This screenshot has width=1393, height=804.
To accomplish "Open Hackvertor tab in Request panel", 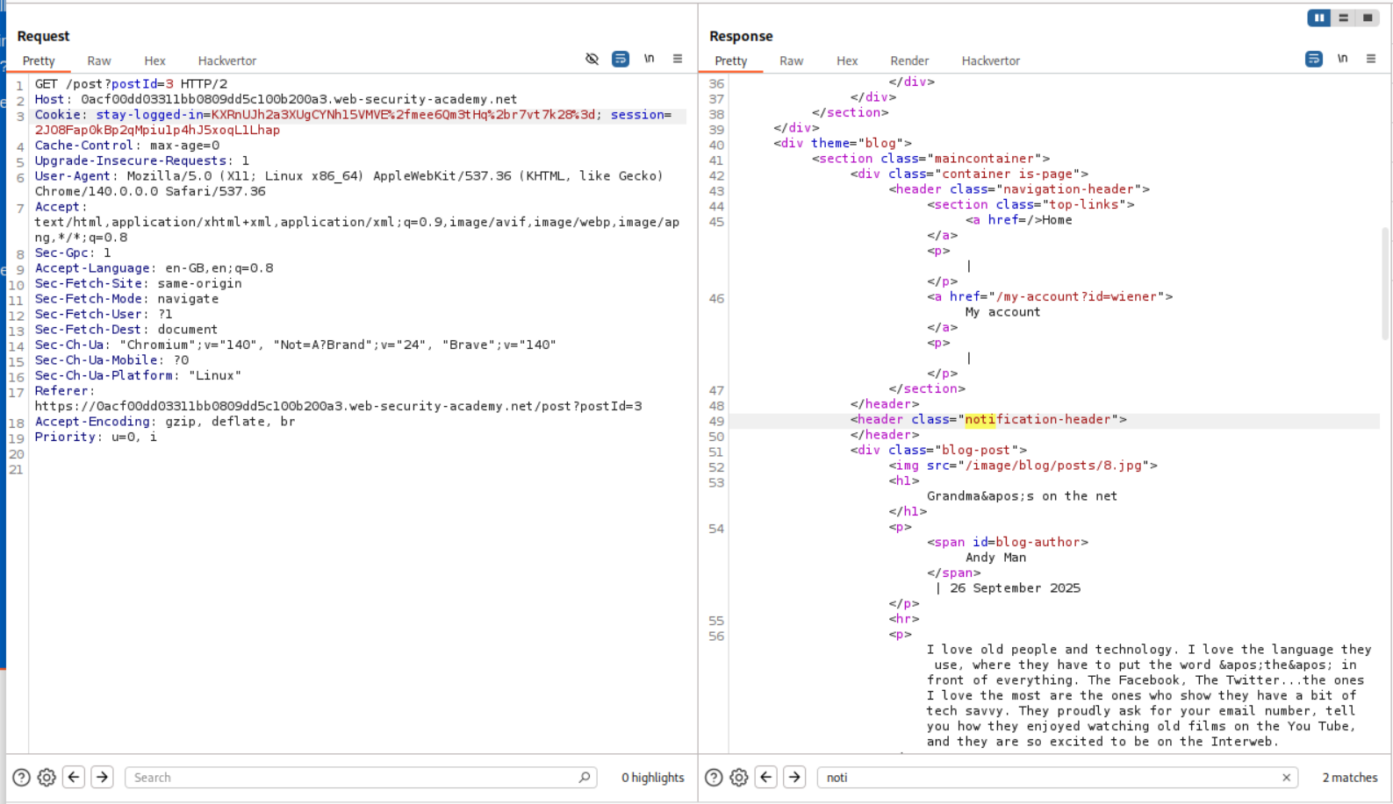I will click(x=226, y=61).
